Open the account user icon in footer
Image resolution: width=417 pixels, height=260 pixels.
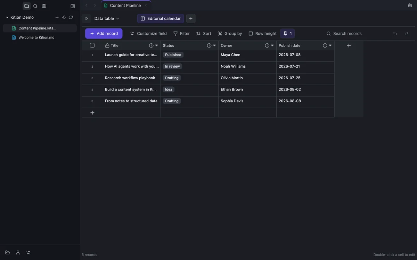point(18,252)
